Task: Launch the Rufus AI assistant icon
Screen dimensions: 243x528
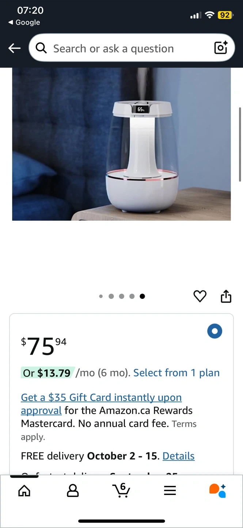Action: click(218, 491)
